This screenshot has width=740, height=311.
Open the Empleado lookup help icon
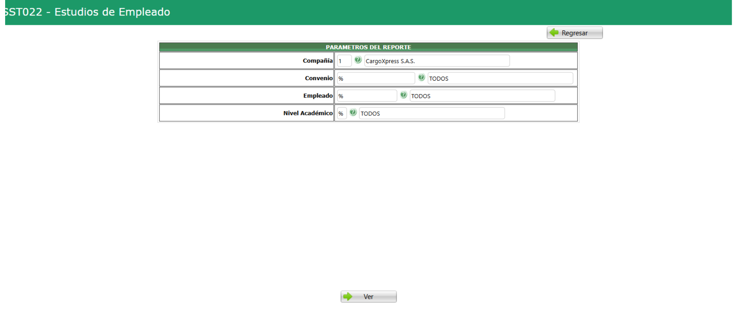coord(403,95)
